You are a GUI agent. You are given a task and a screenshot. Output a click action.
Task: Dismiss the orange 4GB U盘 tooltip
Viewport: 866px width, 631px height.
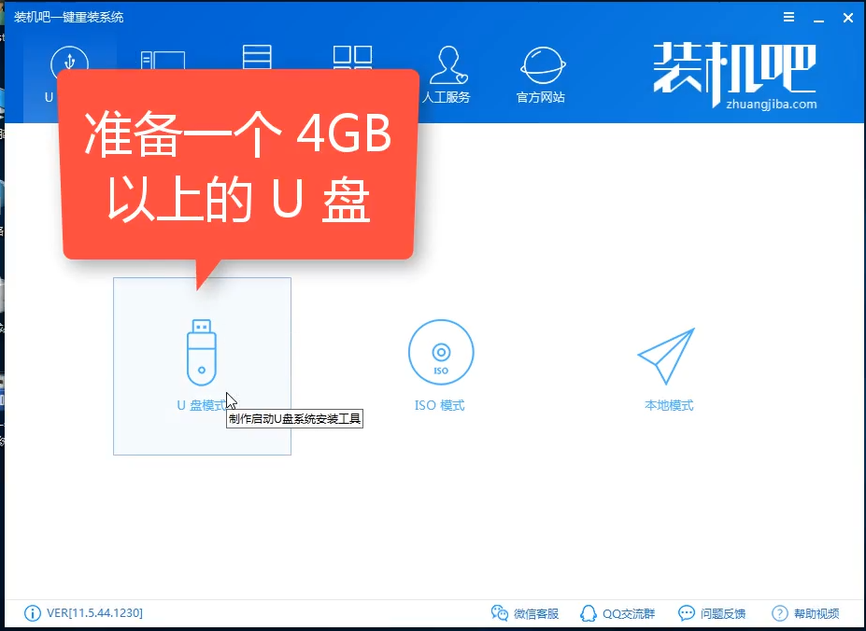[237, 166]
